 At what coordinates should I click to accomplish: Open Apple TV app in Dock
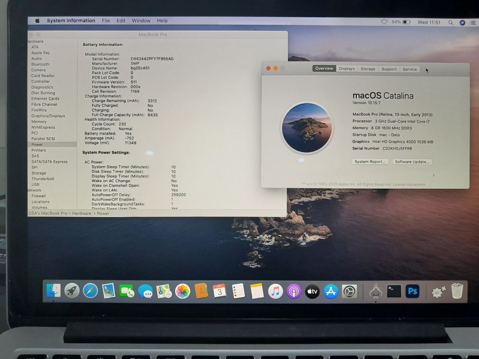click(x=312, y=291)
